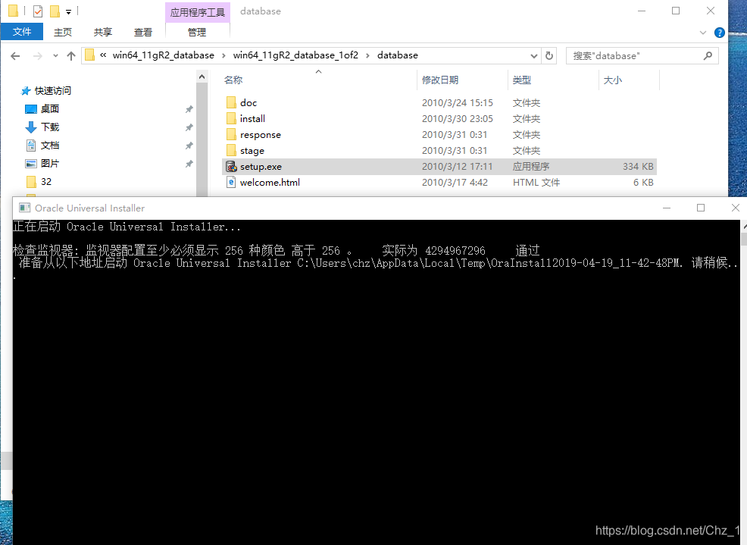Open 文档 in the navigation pane
The height and width of the screenshot is (545, 747).
pyautogui.click(x=49, y=145)
